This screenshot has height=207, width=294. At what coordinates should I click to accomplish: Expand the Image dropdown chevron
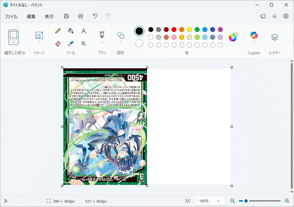coord(39,42)
